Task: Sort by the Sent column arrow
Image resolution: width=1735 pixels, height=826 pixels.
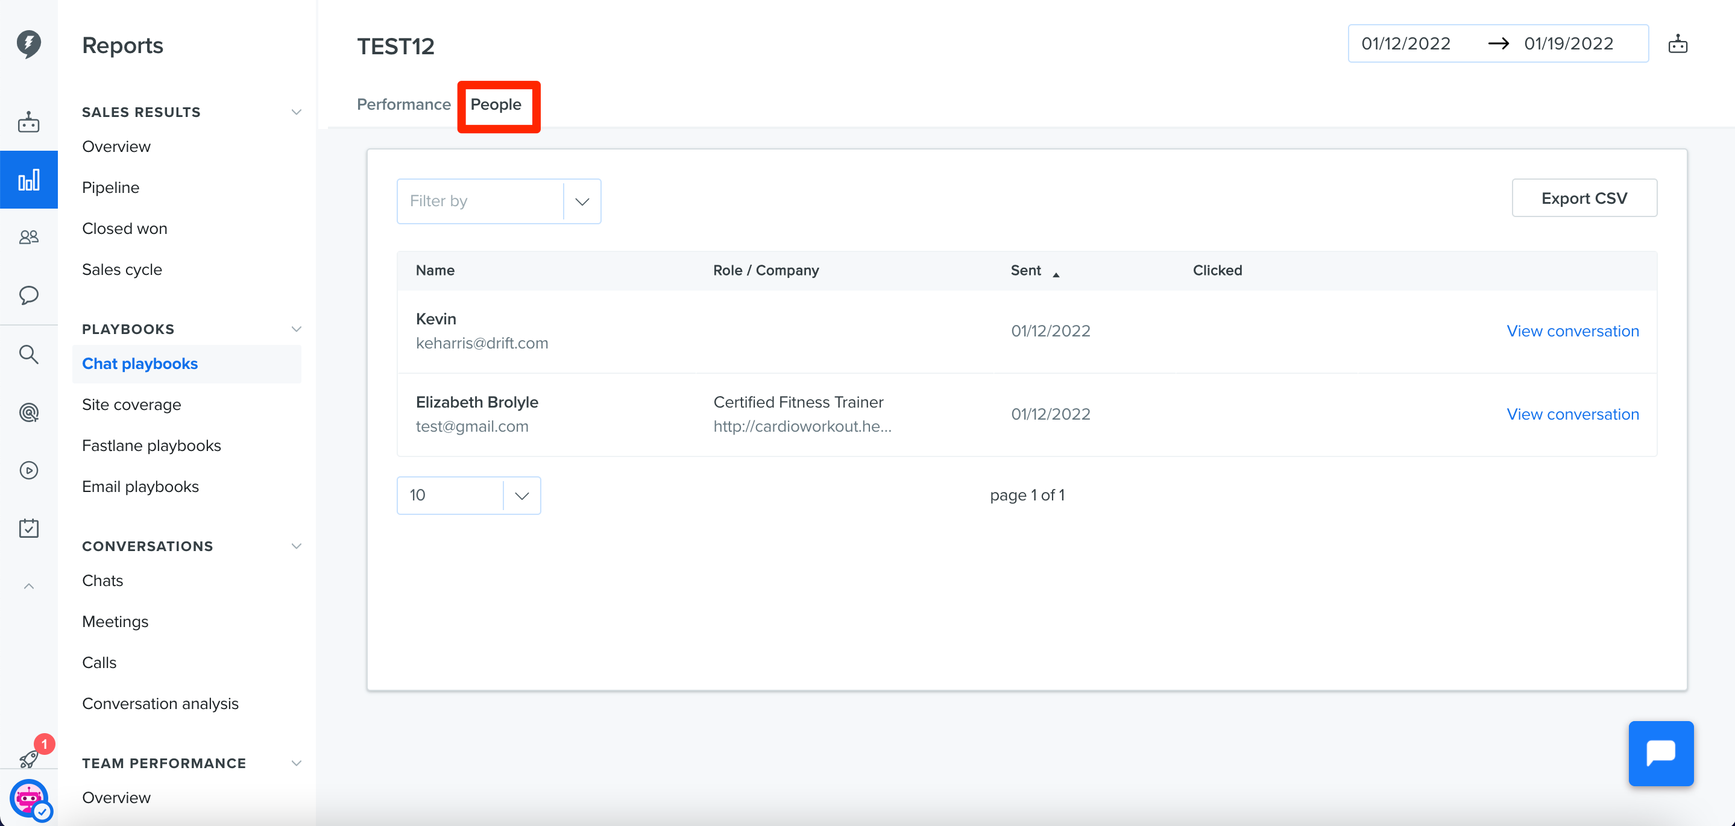Action: (1056, 274)
